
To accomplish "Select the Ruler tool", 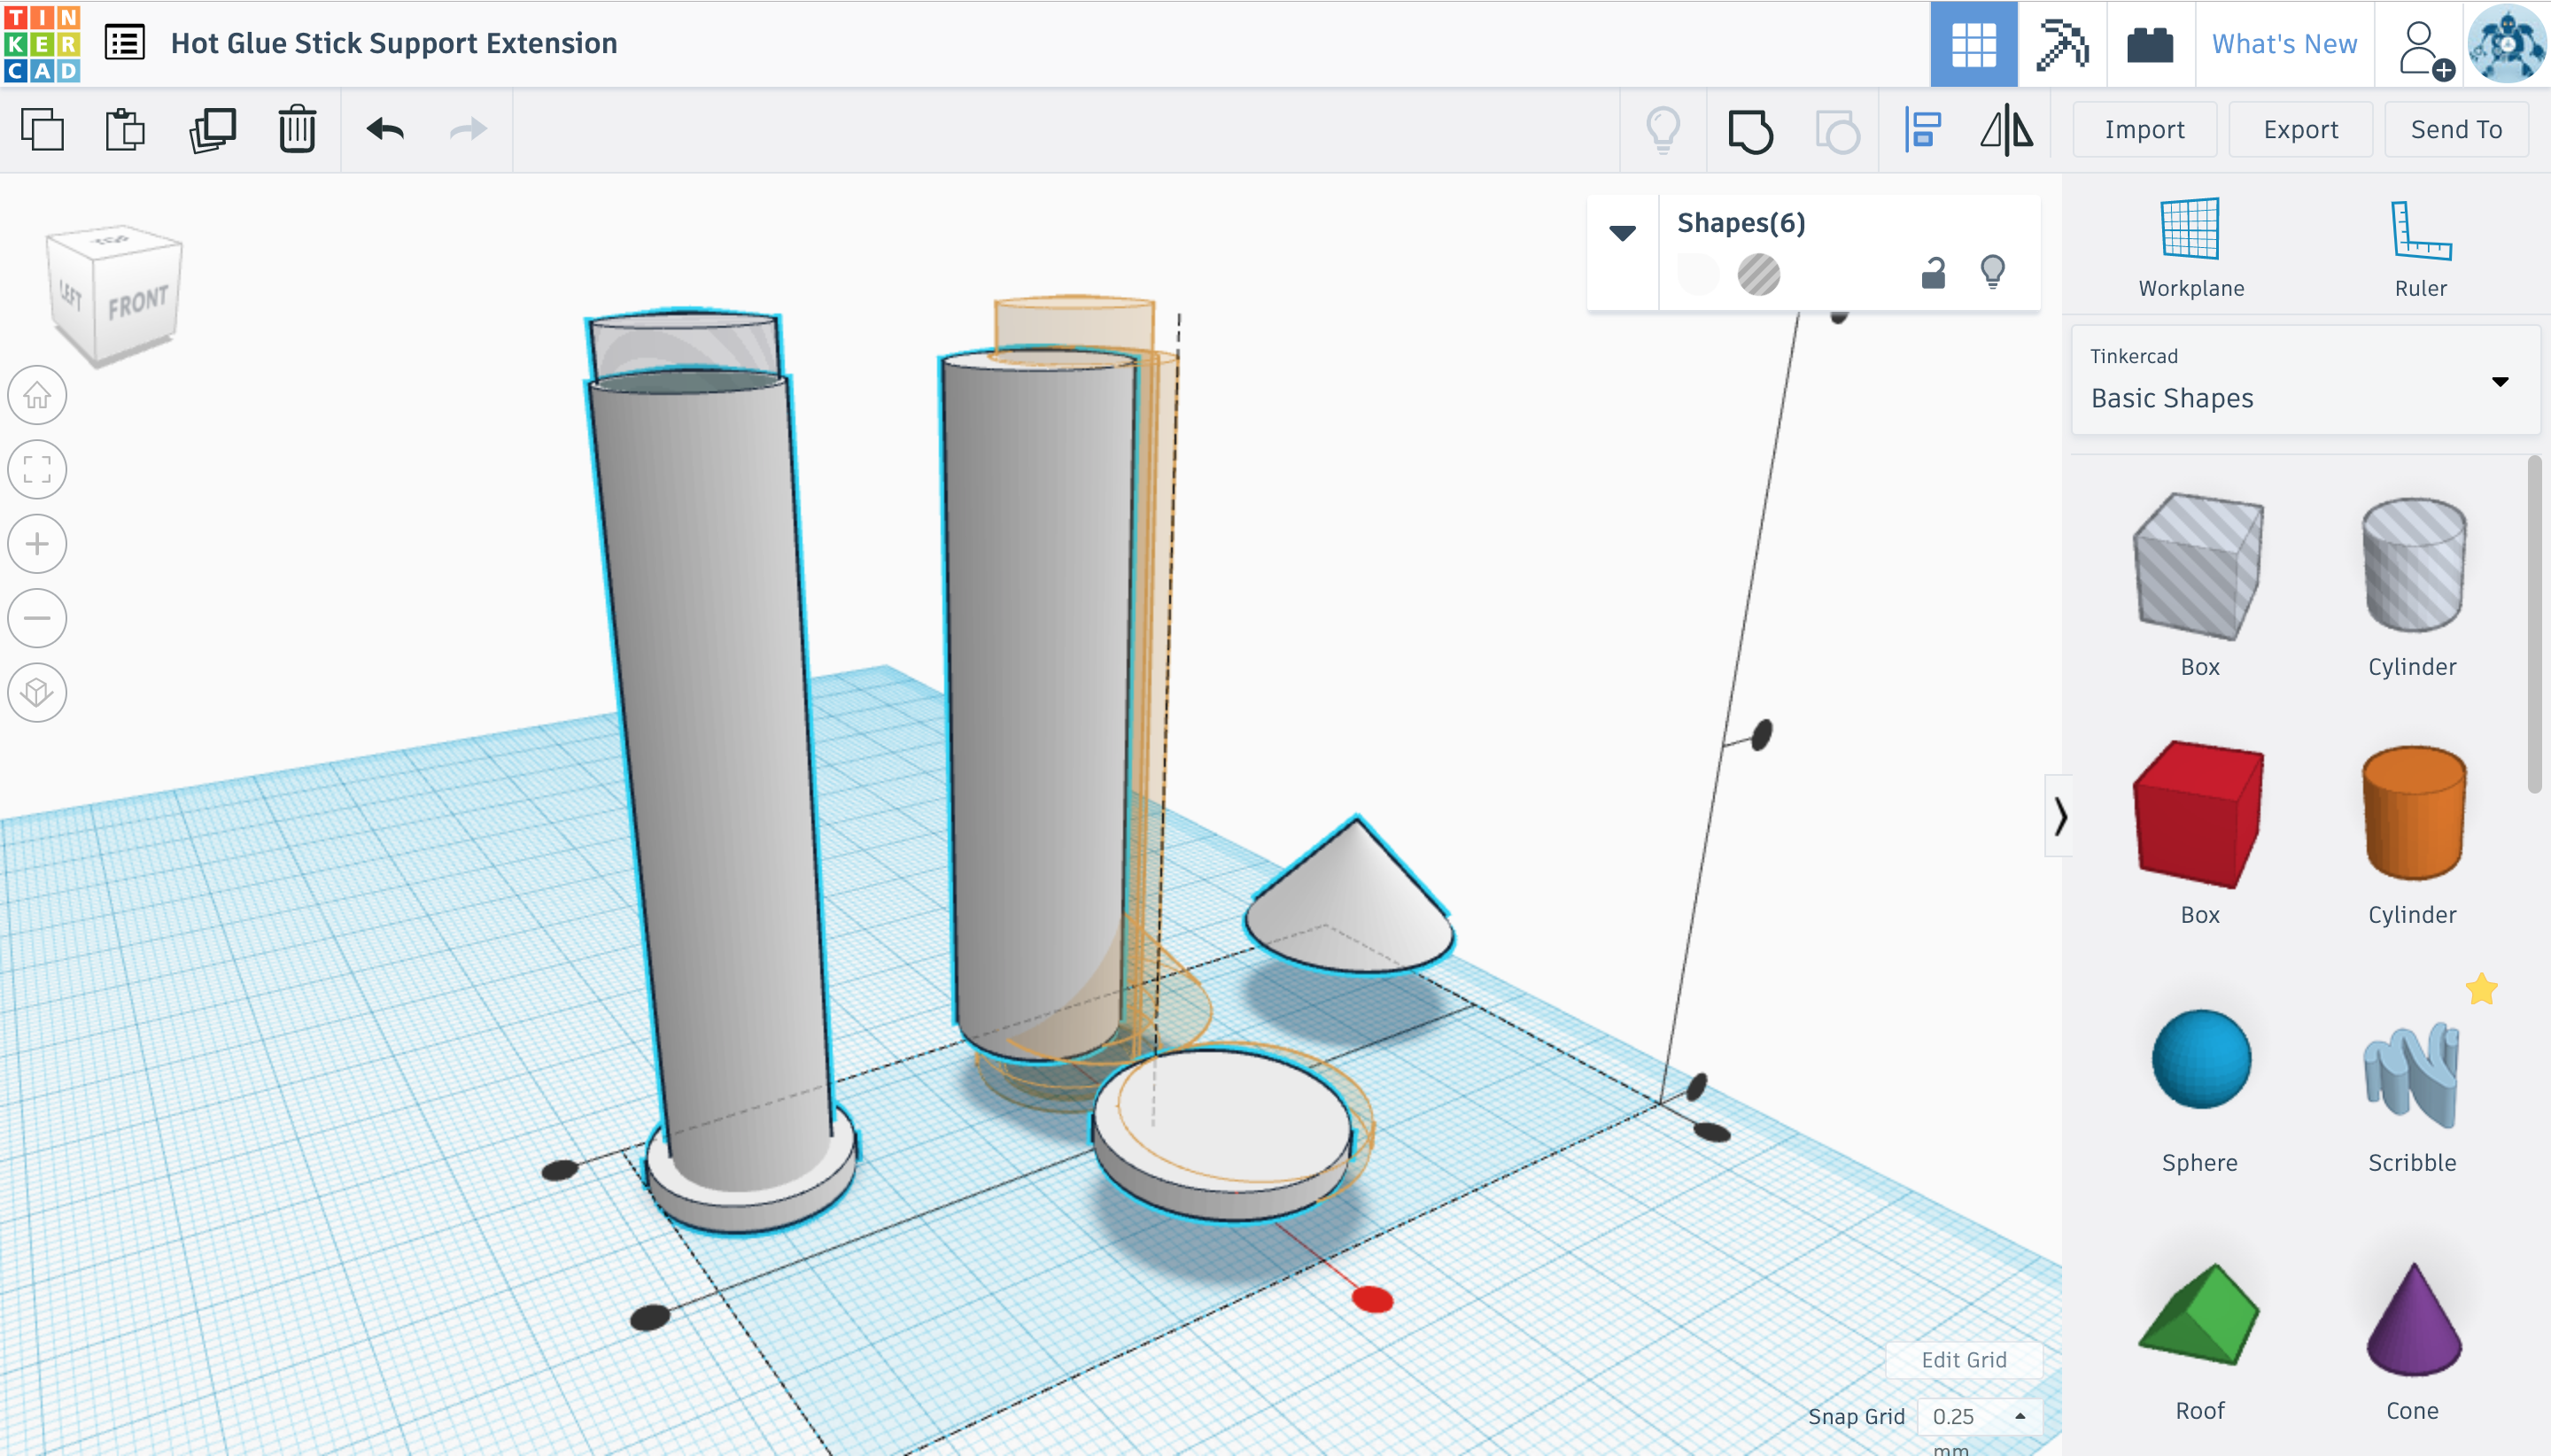I will pyautogui.click(x=2419, y=247).
